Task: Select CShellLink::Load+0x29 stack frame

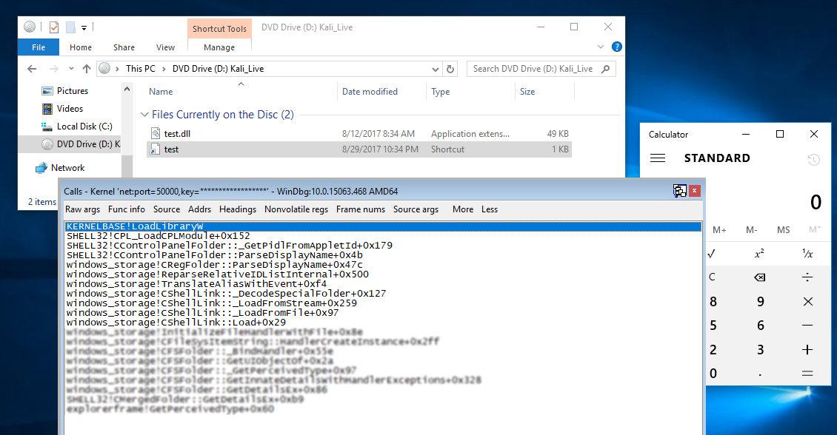Action: click(x=176, y=323)
